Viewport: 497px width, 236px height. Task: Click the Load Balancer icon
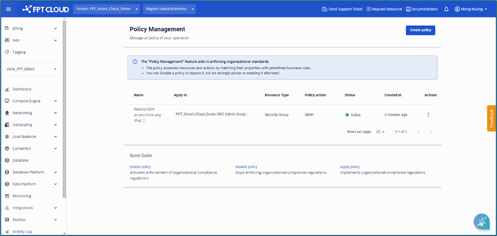click(x=7, y=137)
